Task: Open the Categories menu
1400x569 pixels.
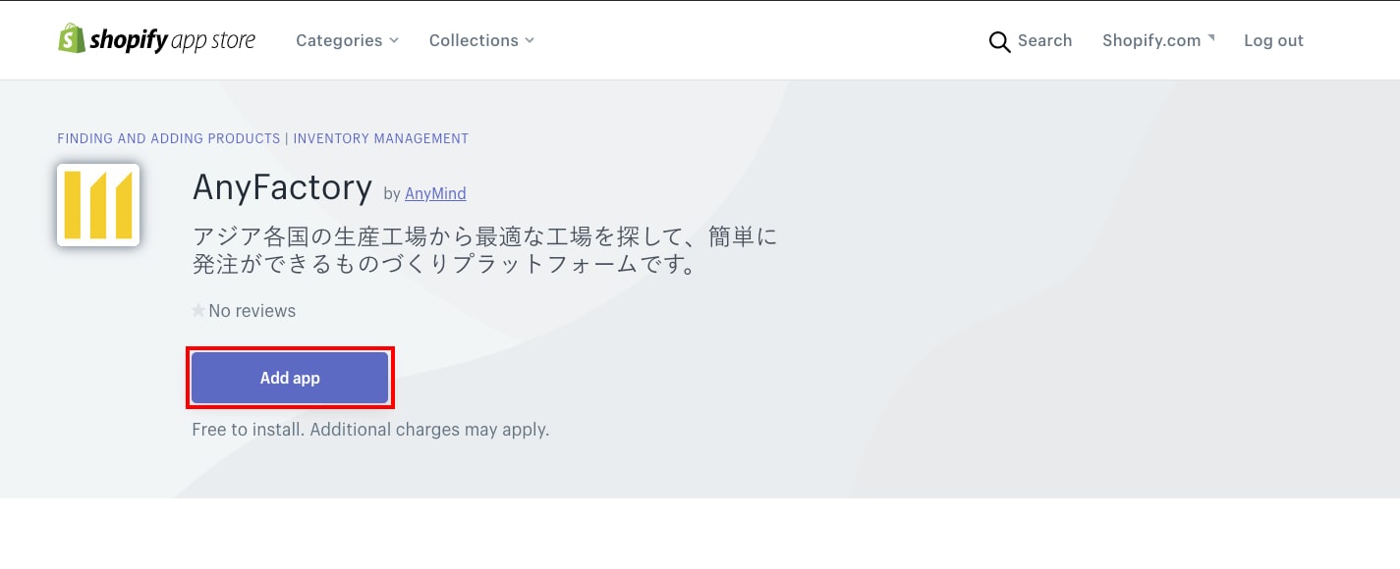Action: [339, 40]
